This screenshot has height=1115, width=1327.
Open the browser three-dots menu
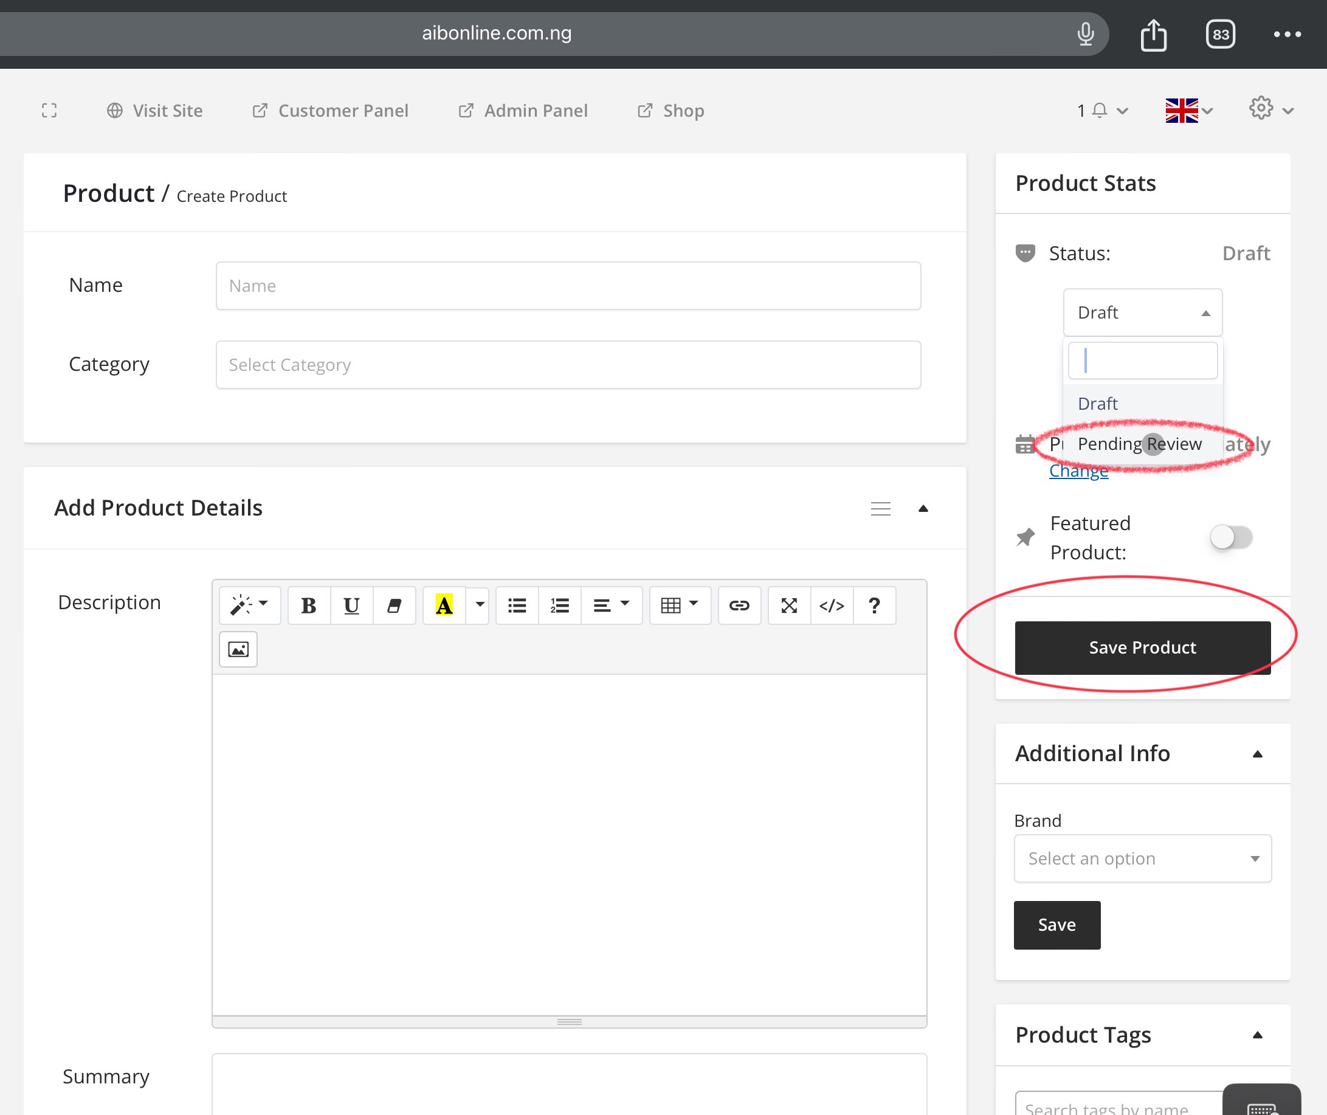(1286, 34)
